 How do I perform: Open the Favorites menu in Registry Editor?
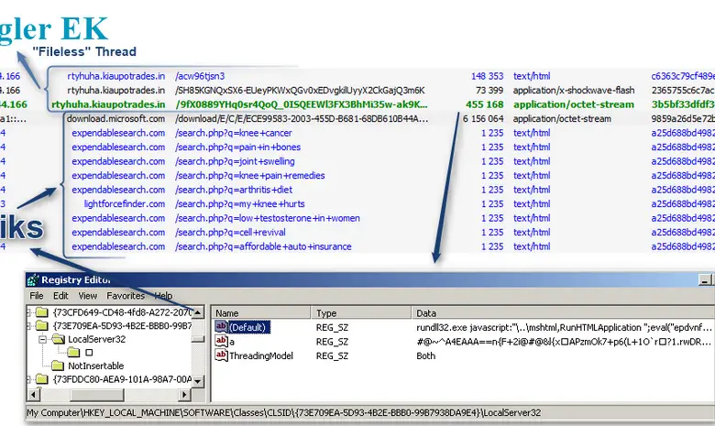tap(126, 296)
